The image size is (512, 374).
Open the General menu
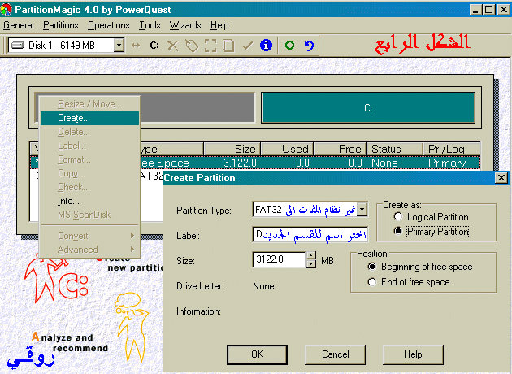(x=19, y=25)
